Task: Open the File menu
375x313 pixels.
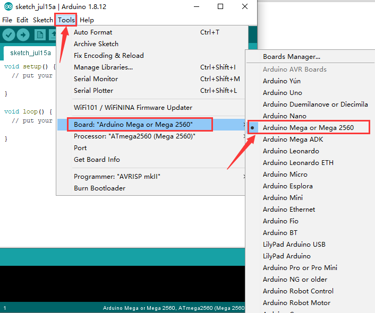Action: [7, 20]
